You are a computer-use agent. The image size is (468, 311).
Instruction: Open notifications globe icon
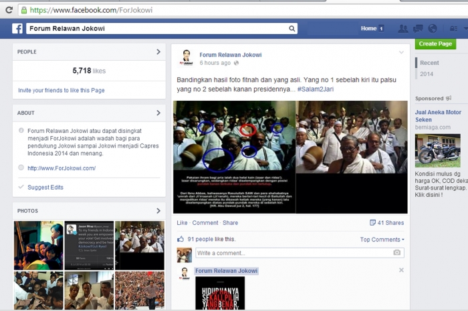point(433,29)
